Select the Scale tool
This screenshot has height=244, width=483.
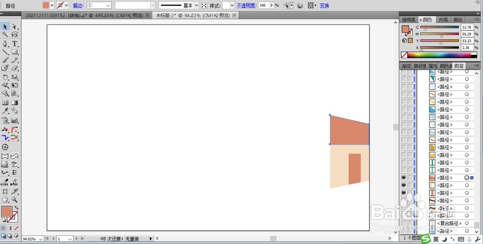14,77
